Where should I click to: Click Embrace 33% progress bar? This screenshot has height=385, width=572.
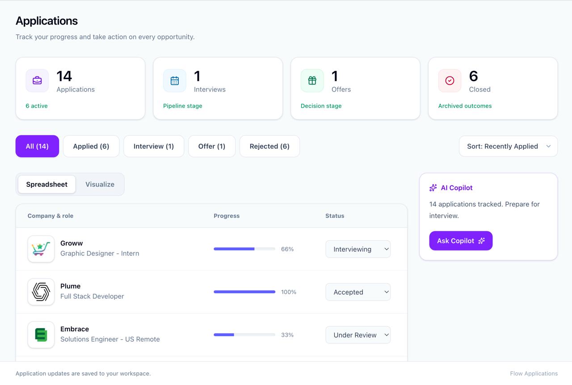tap(244, 335)
